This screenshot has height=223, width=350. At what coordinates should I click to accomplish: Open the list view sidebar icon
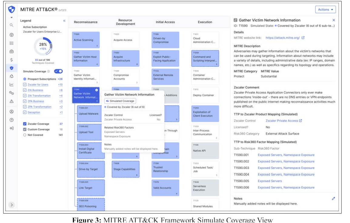click(x=12, y=43)
